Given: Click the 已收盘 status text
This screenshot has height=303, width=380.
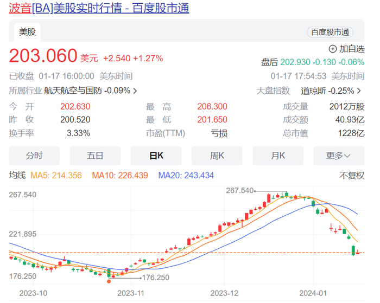Looking at the screenshot, I should tap(21, 76).
